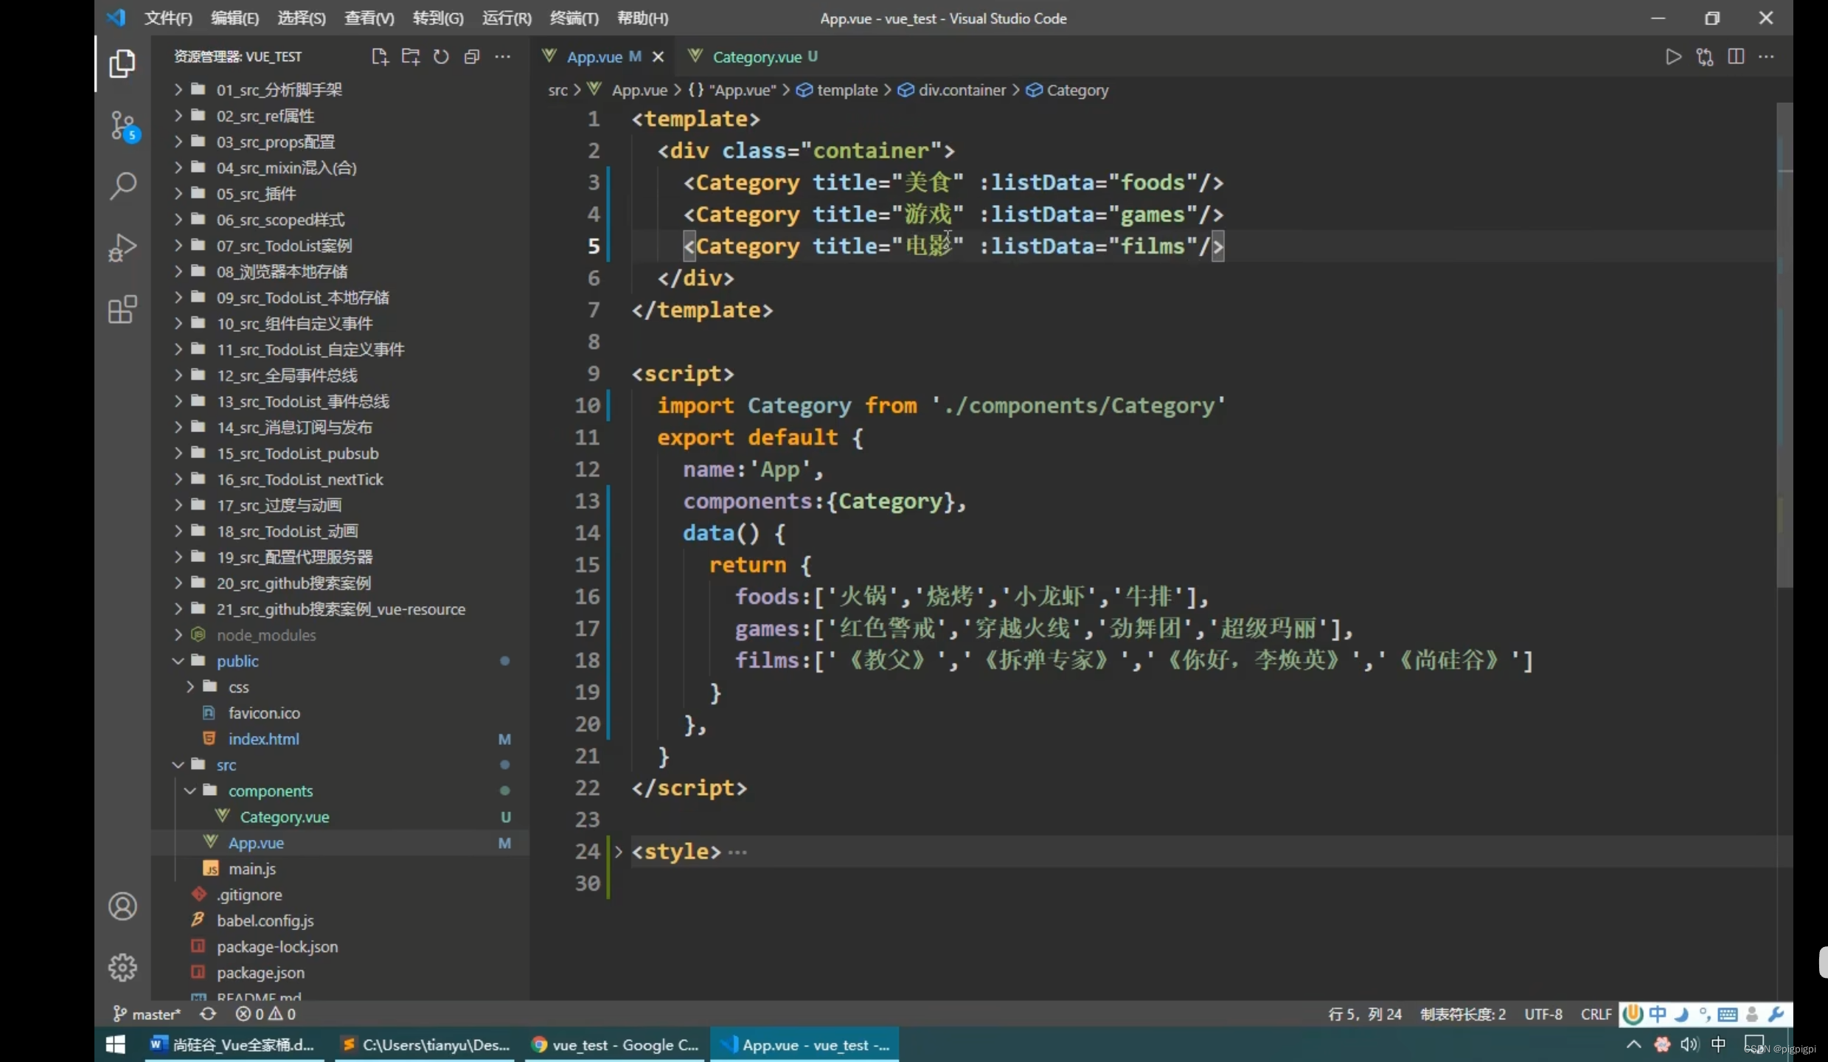Toggle IME moon half-width icon

click(1681, 1014)
